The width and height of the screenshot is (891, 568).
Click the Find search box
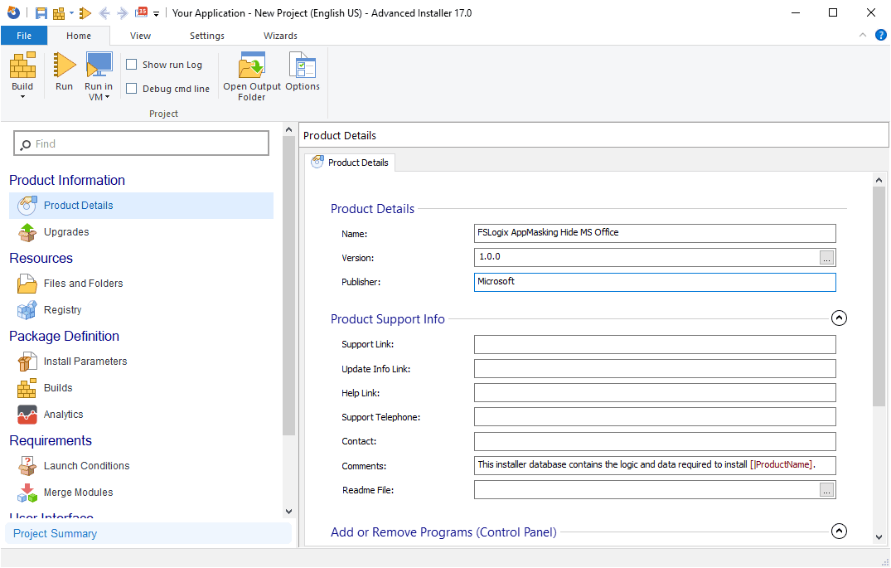pos(141,143)
